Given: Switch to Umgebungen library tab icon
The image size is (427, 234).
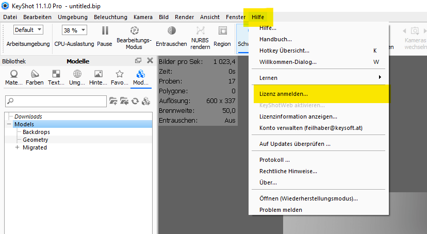Looking at the screenshot, I should tap(77, 74).
